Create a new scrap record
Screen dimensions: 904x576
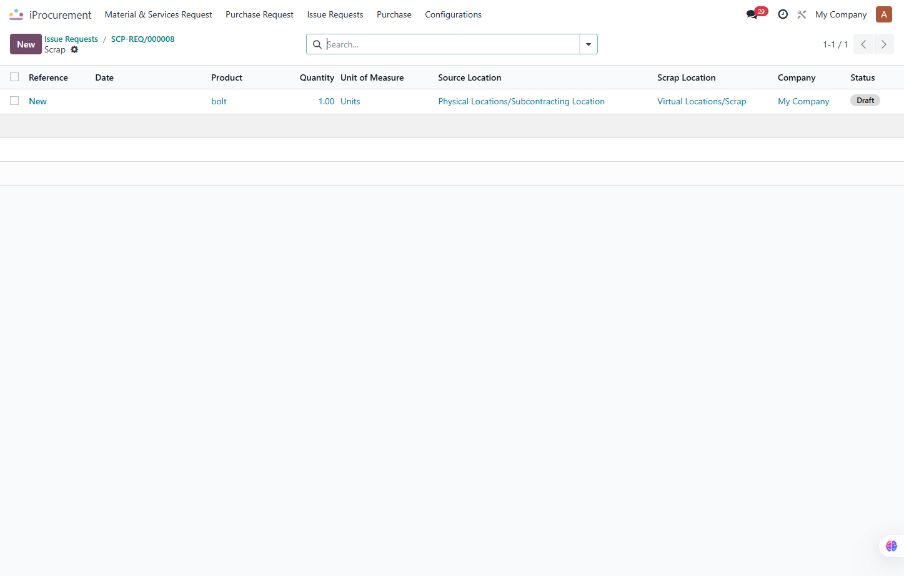(x=26, y=44)
